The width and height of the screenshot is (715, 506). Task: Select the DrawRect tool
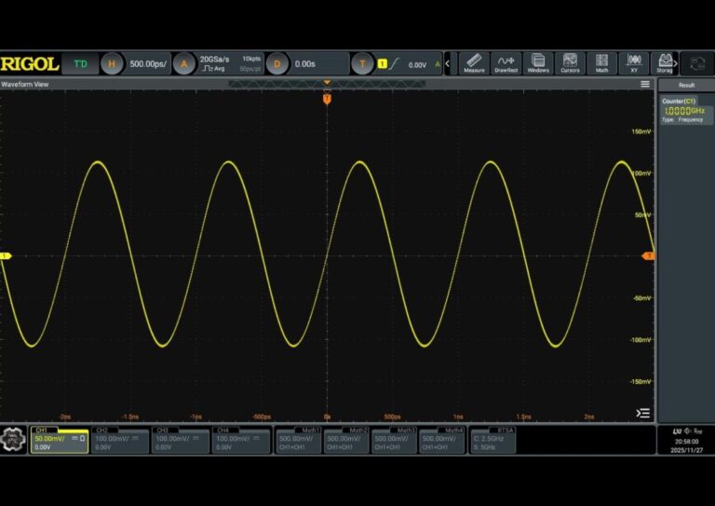(506, 63)
